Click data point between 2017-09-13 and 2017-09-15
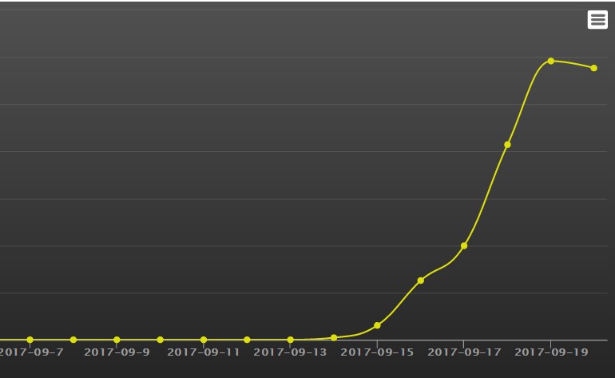The width and height of the screenshot is (615, 378). tap(334, 337)
